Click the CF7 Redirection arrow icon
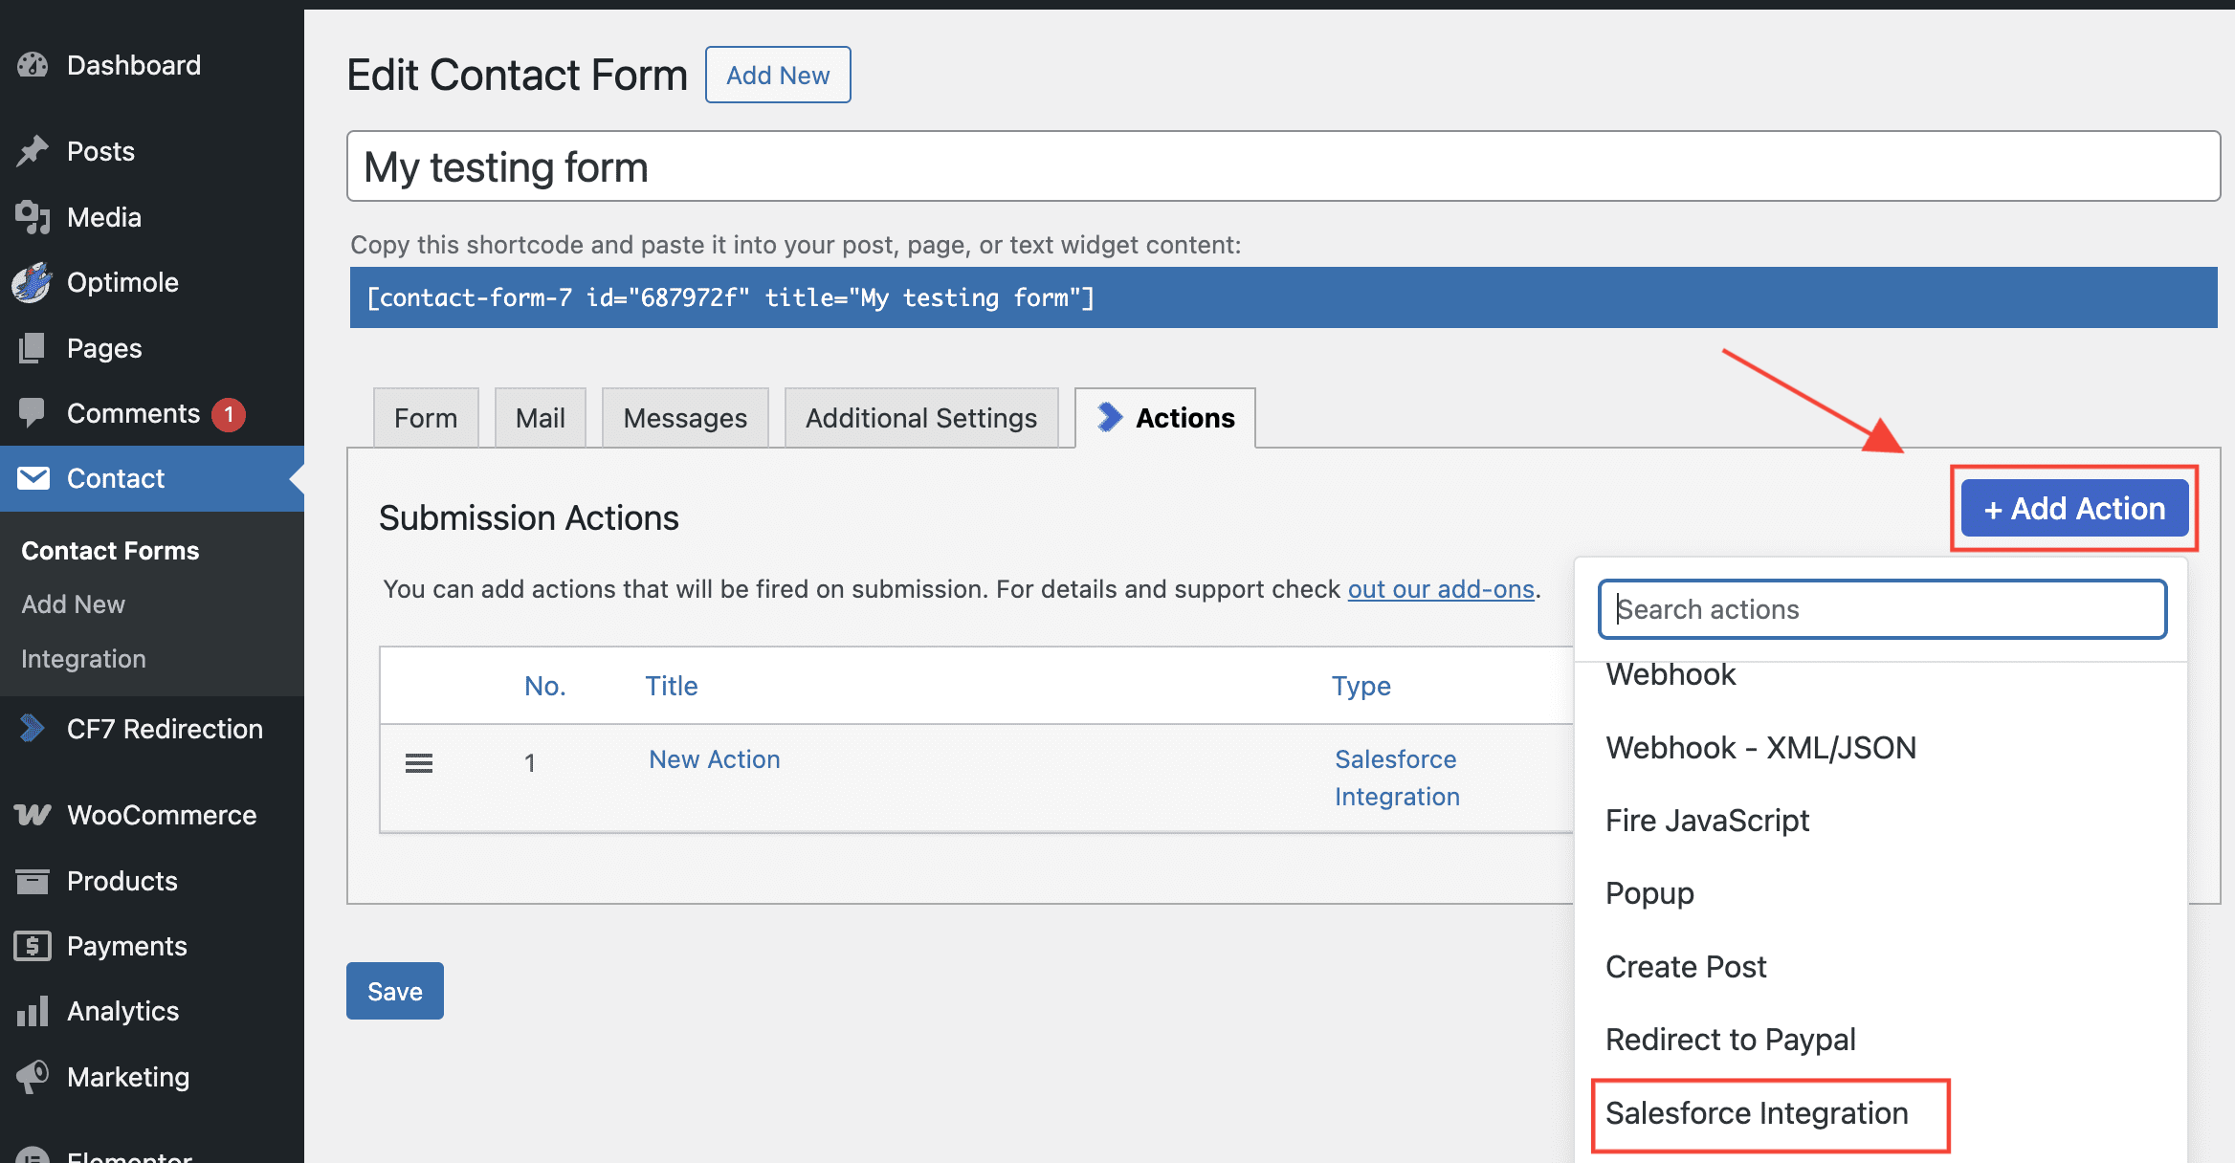This screenshot has width=2235, height=1163. (x=33, y=729)
